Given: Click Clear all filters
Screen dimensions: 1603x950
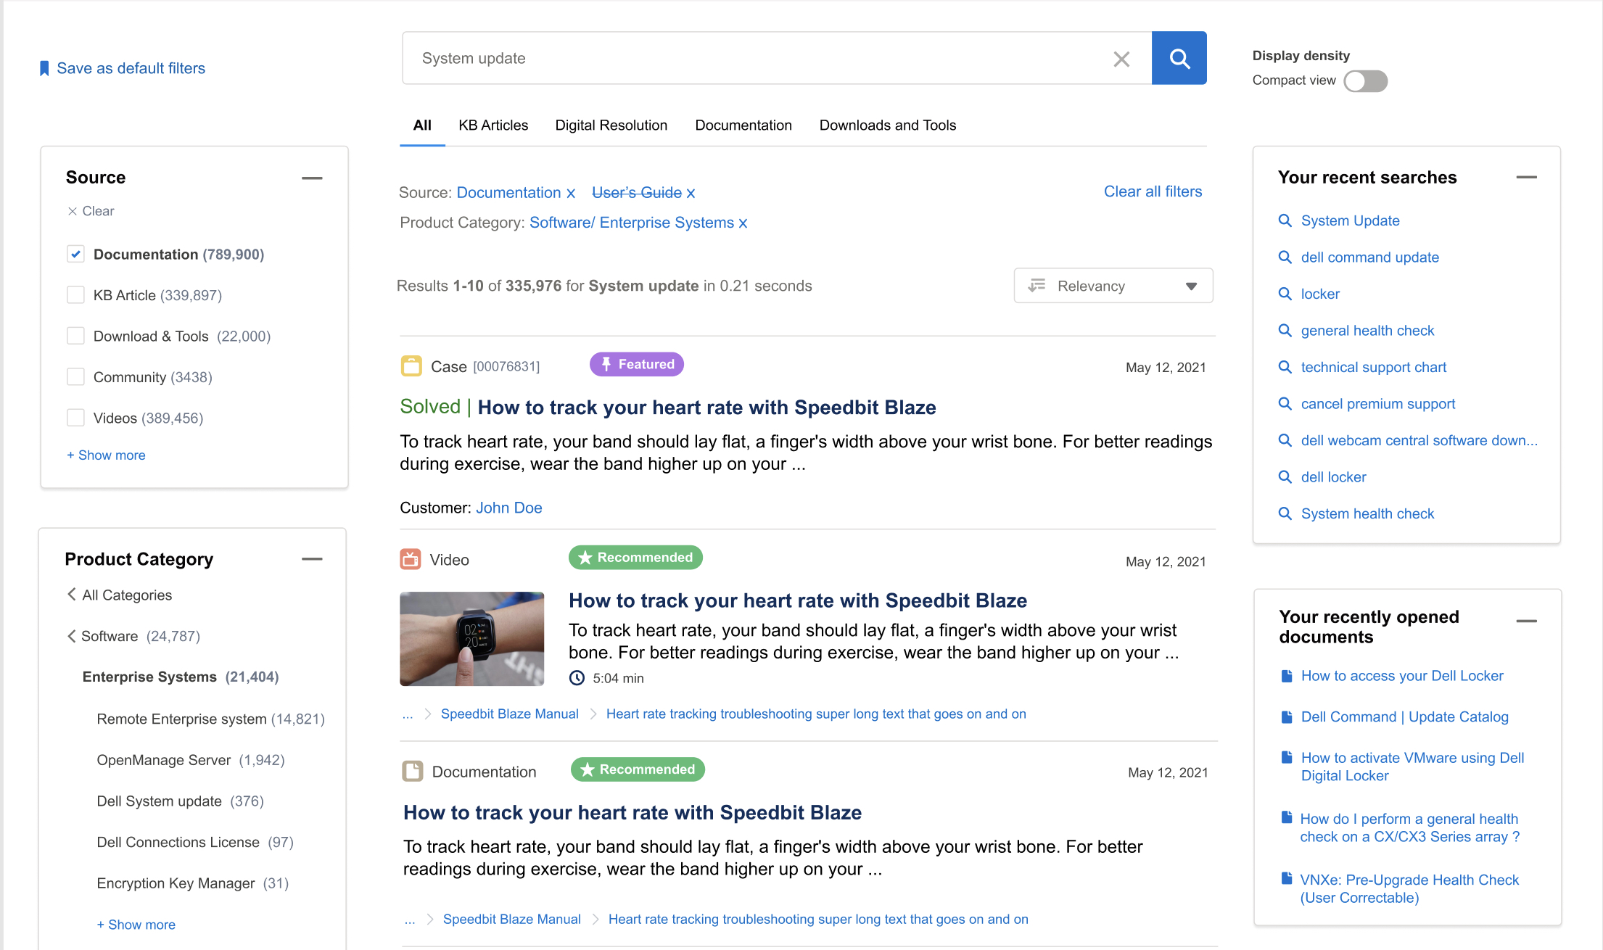Looking at the screenshot, I should coord(1153,191).
